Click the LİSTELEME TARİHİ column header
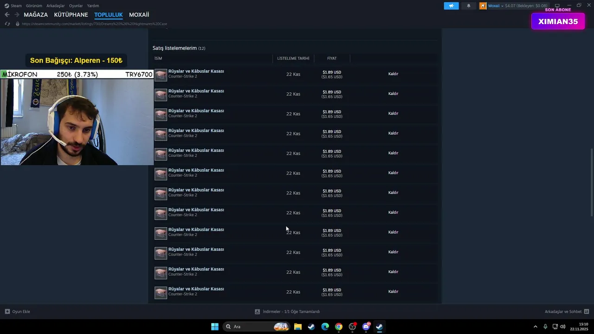The image size is (594, 334). (x=293, y=58)
